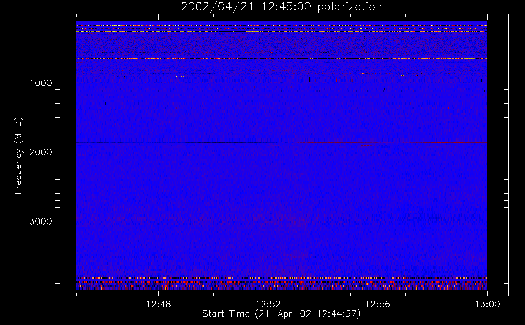This screenshot has height=325, width=525.
Task: Select the "Frequency (MHZ)" axis label
Action: [x=18, y=156]
